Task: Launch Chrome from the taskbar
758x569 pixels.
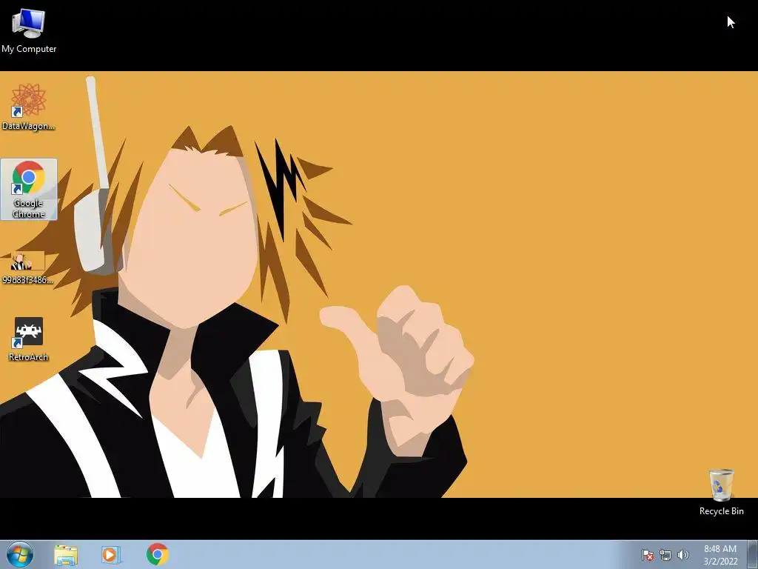Action: click(158, 554)
